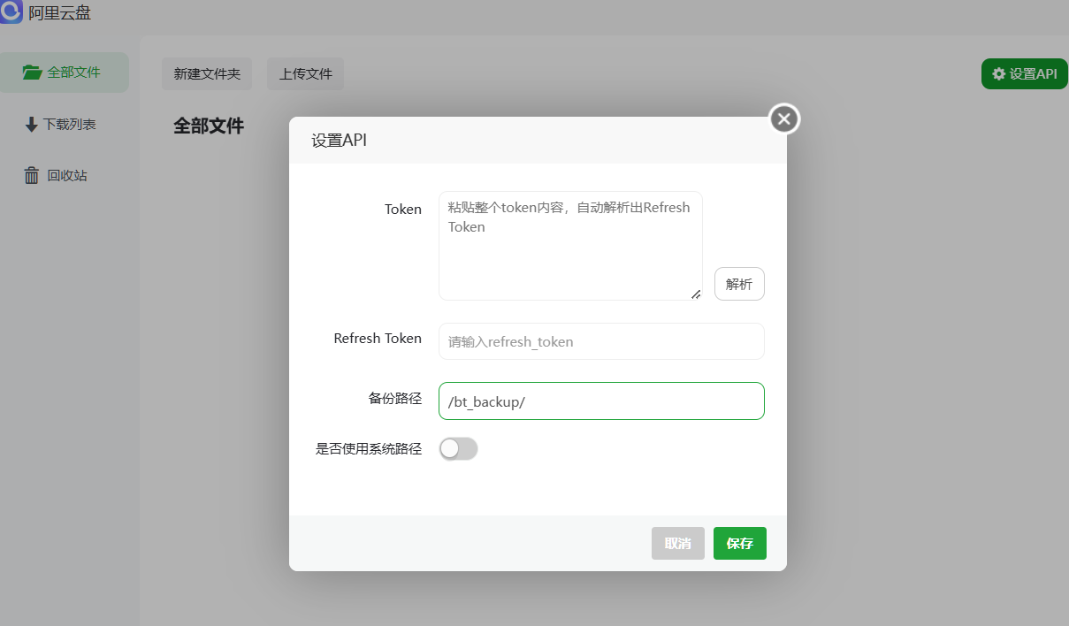Click the 上传文件 button

(x=306, y=74)
